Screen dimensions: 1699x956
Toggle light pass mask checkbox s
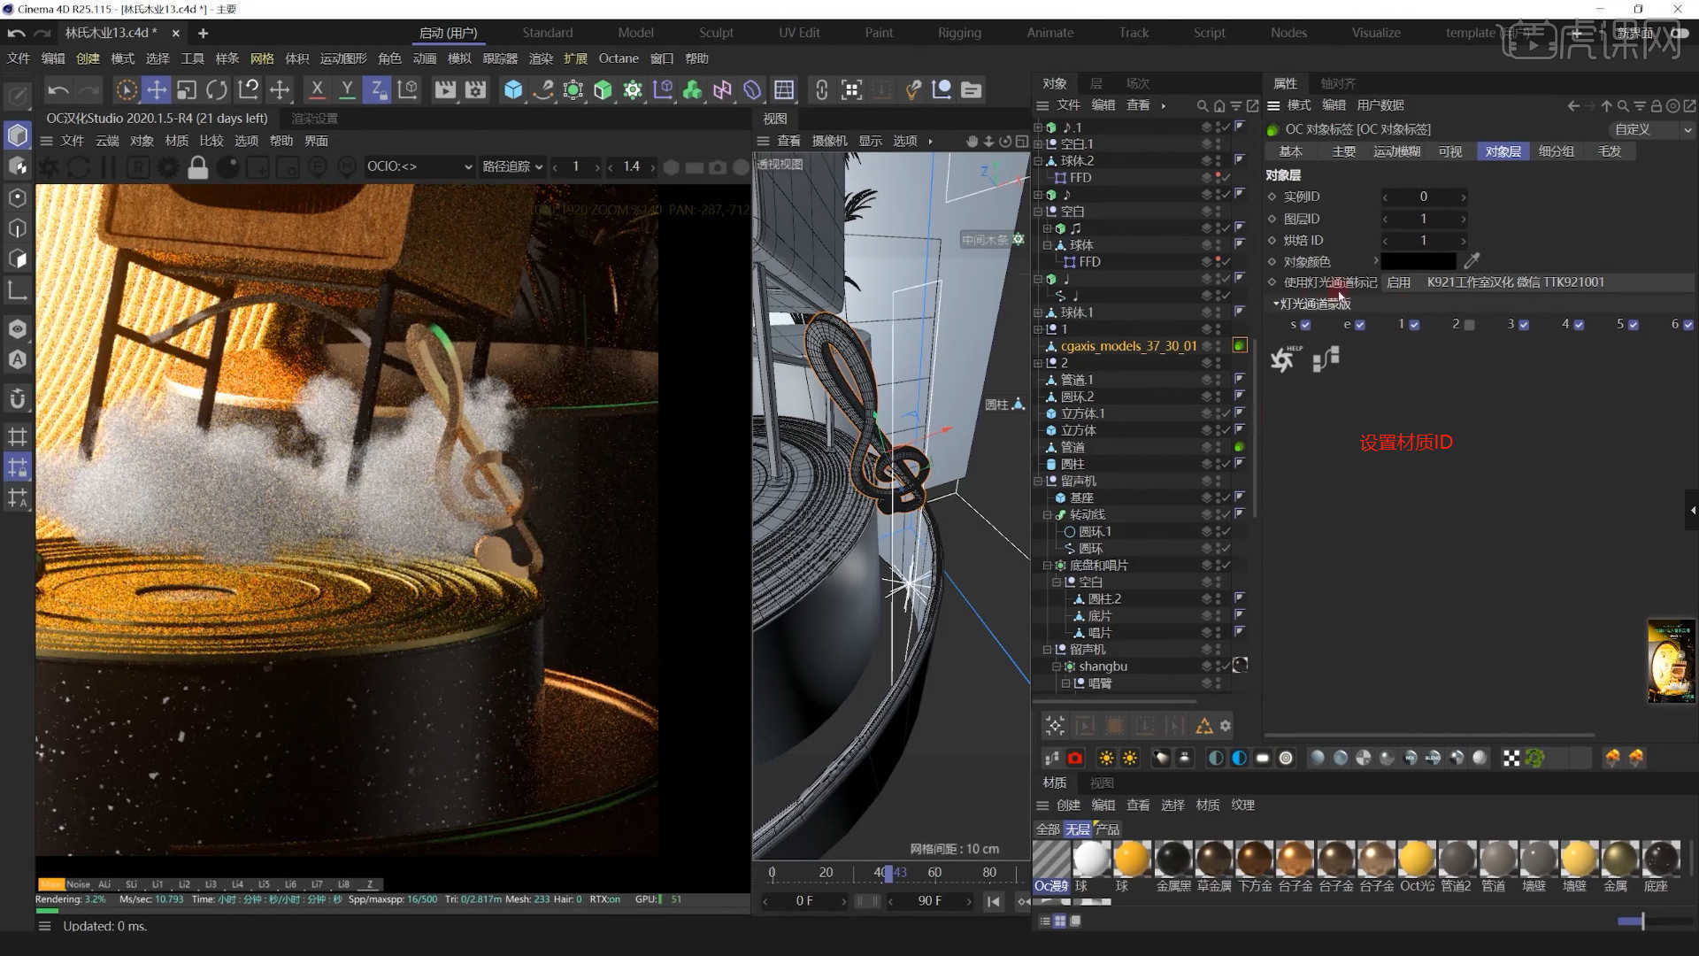[x=1305, y=325]
